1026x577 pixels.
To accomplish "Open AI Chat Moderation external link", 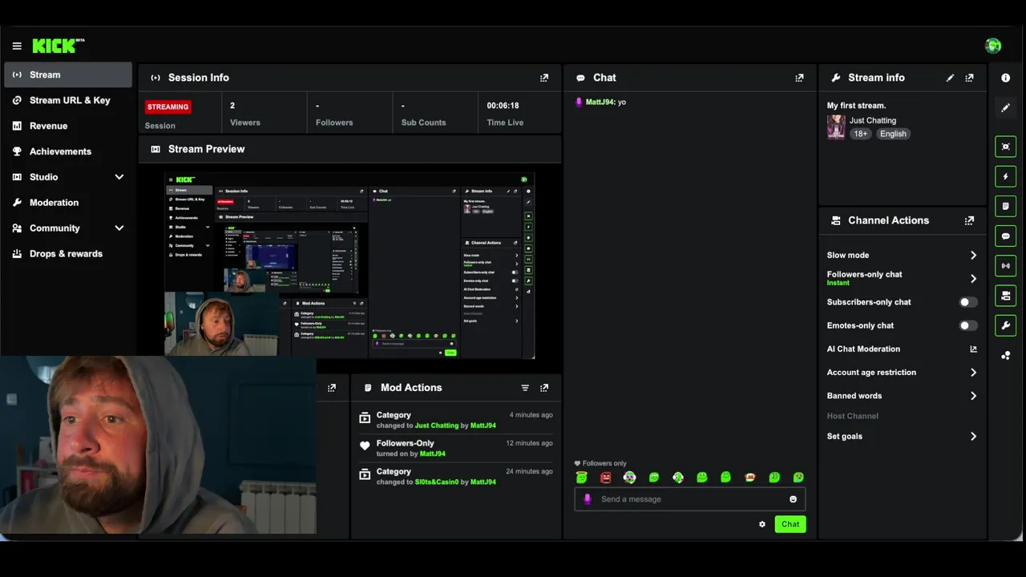I will 973,349.
